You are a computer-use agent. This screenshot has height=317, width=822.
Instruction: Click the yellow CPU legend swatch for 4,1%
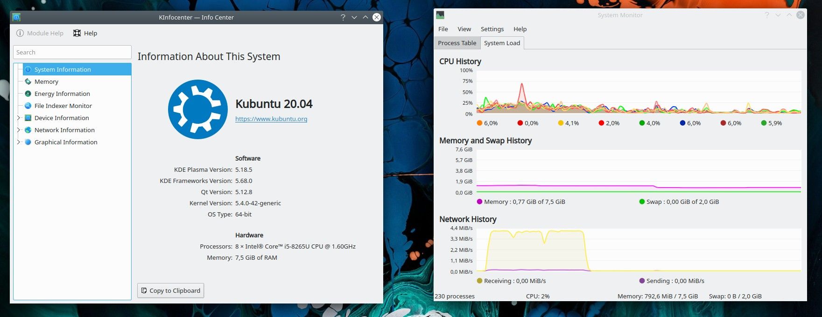coord(561,123)
